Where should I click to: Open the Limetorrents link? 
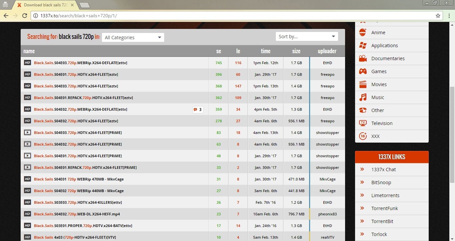(385, 195)
